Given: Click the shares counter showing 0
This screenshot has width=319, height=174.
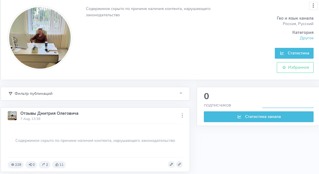Looking at the screenshot, I should [31, 165].
